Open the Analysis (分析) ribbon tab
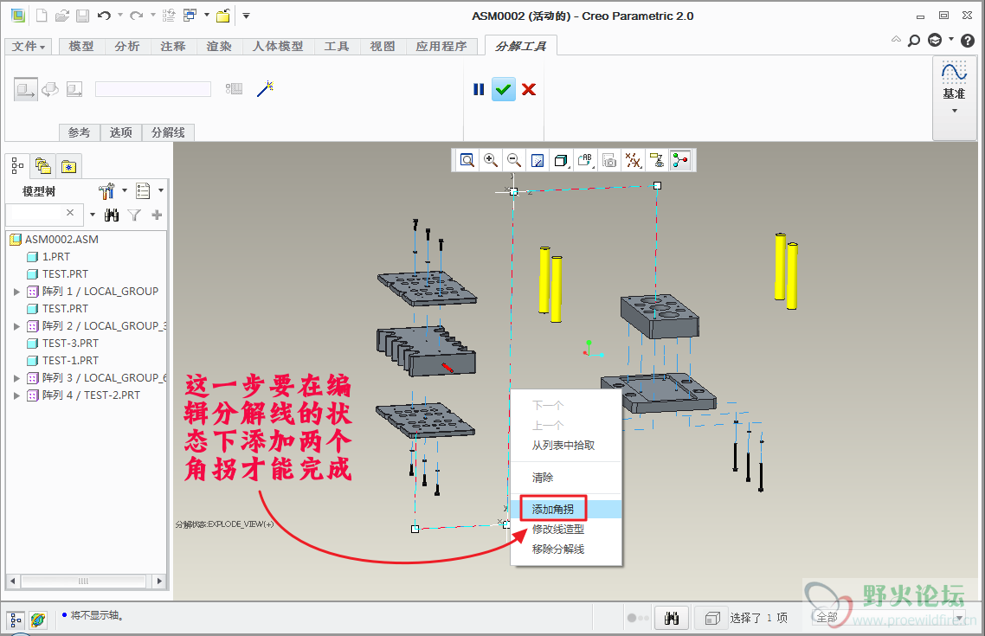Viewport: 985px width, 636px height. [127, 47]
